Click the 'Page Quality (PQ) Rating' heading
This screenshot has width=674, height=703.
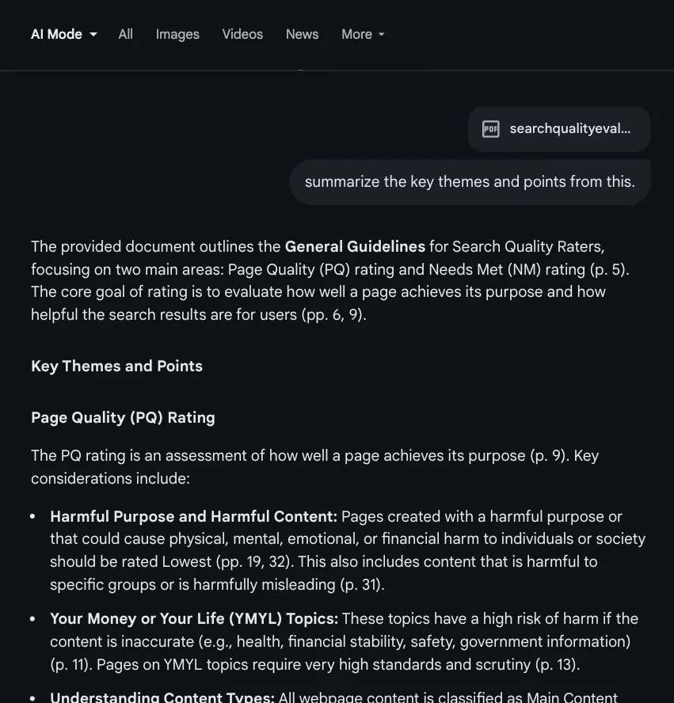point(123,417)
